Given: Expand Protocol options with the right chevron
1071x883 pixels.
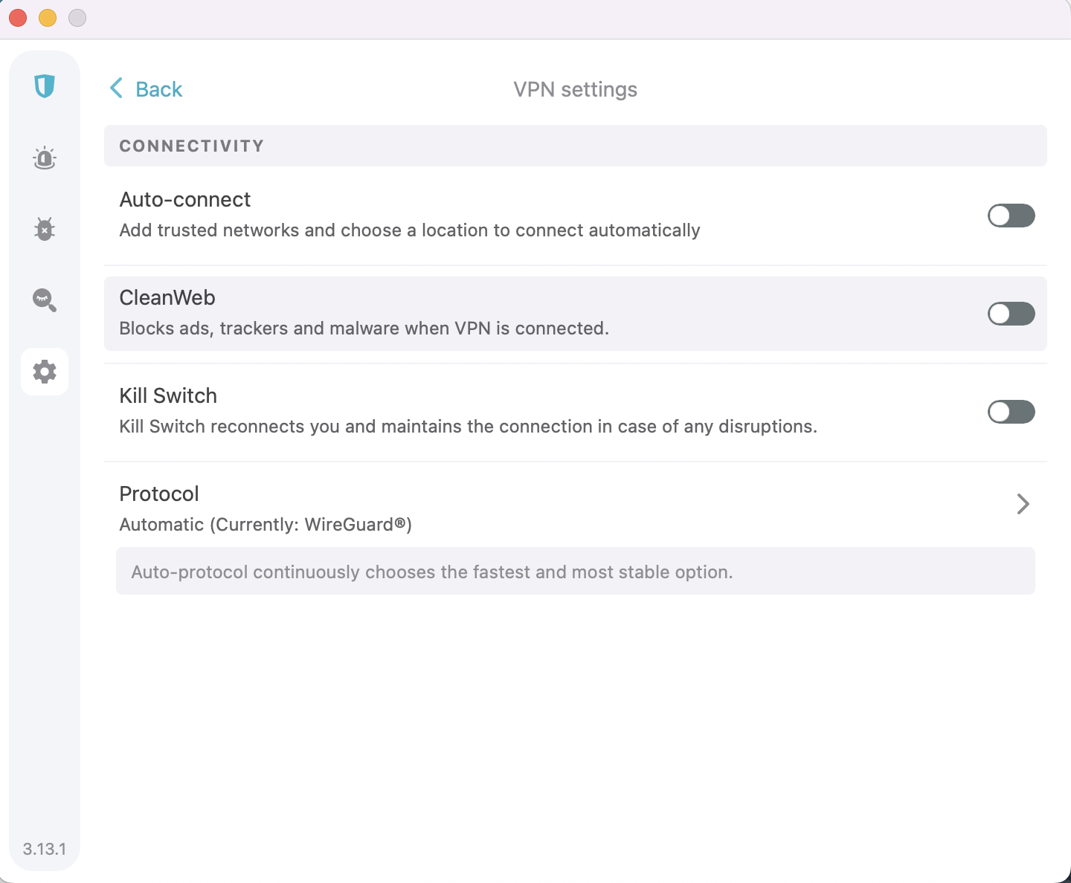Looking at the screenshot, I should [1023, 504].
